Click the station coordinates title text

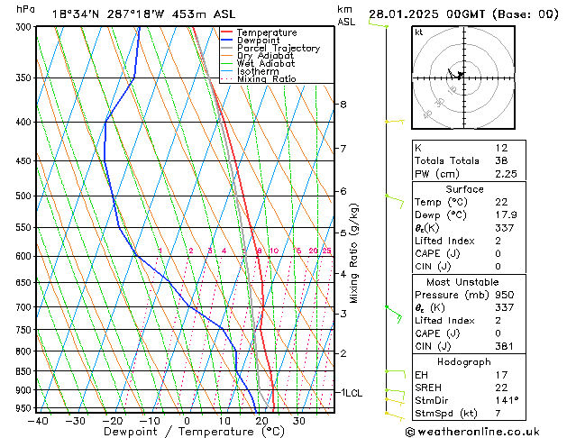point(143,14)
